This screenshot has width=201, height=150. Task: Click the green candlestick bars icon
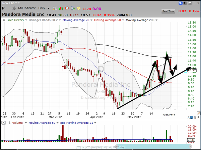[61, 8]
